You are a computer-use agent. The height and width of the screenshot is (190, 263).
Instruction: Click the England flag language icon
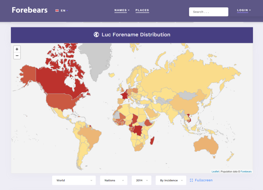57,10
